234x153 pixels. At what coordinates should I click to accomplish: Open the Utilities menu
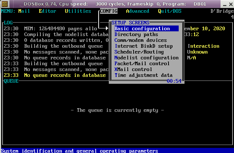coord(78,11)
